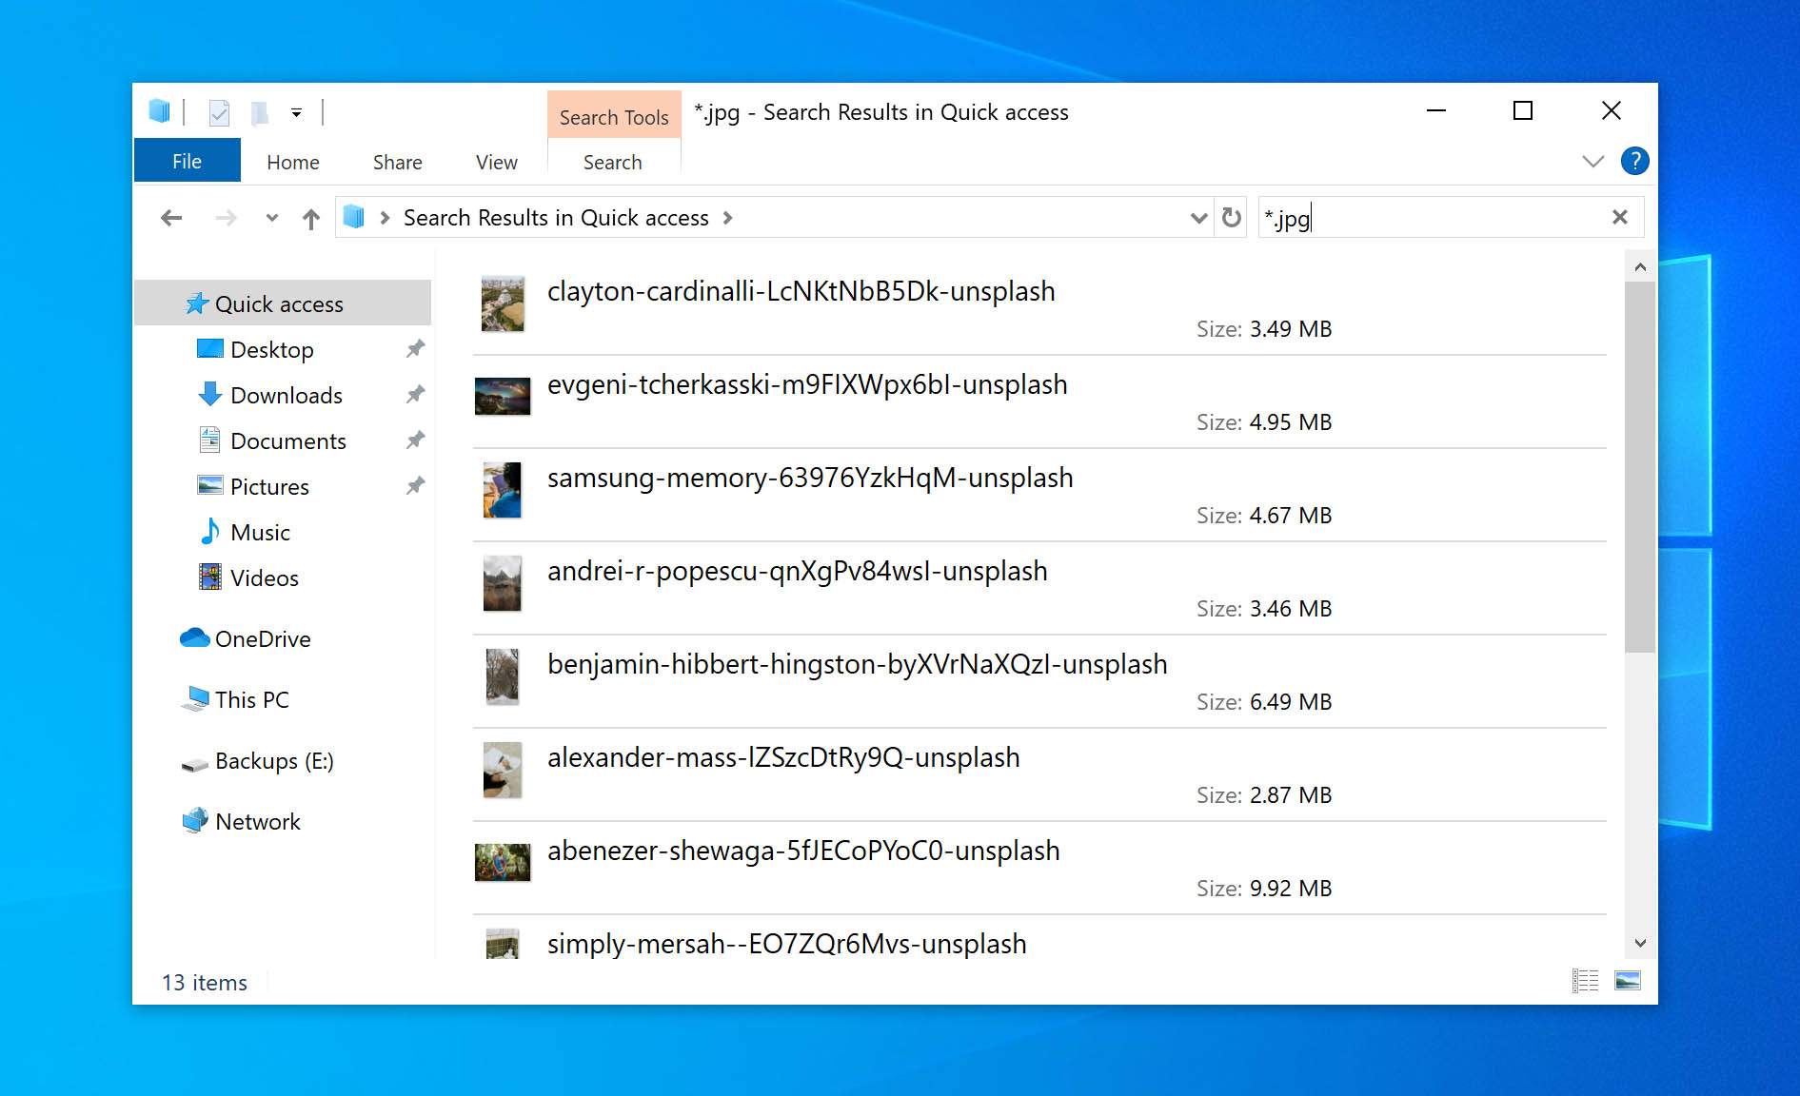Screen dimensions: 1800x1096
Task: Click file name evgeni-tcherkasski-m9FIXWpx6bI-unsplash
Action: 807,384
